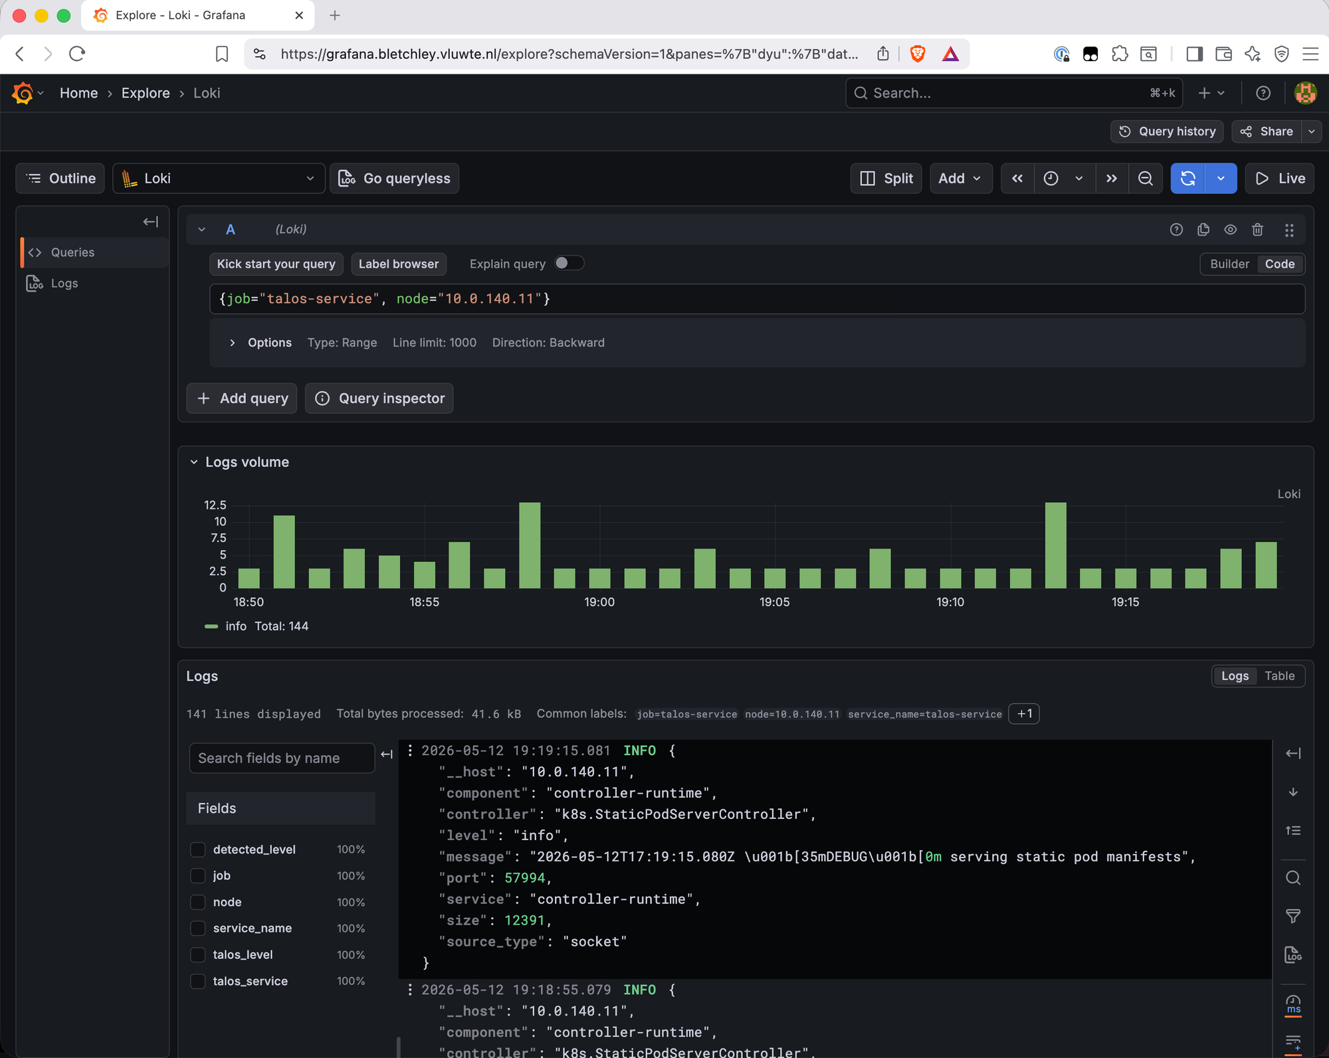Screen dimensions: 1329x1058
Task: Open the log line menu for 19:18:55.079
Action: pos(410,990)
